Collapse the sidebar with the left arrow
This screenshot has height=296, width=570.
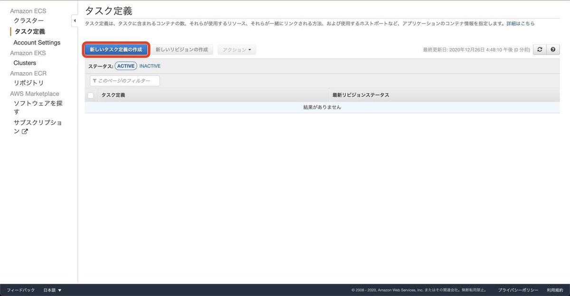[x=75, y=20]
